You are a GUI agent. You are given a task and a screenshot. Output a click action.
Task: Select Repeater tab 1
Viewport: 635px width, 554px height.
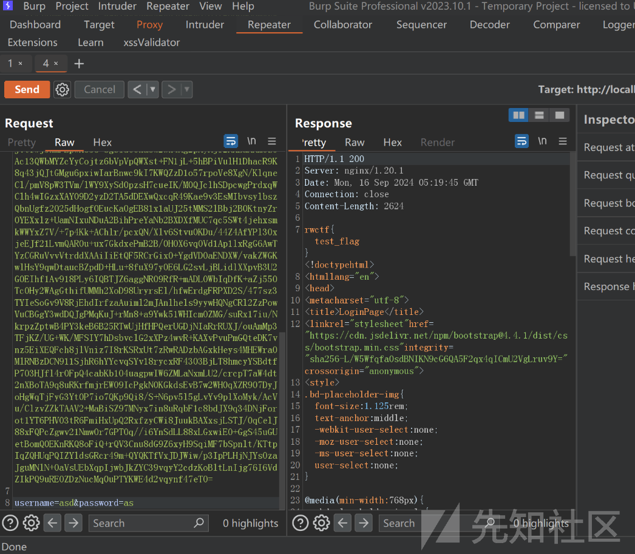[10, 64]
